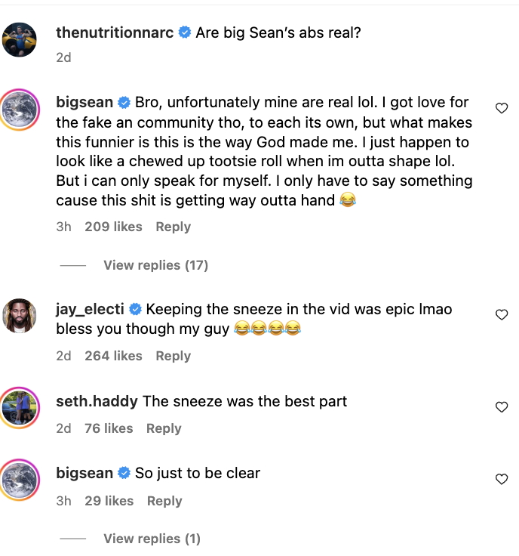The width and height of the screenshot is (519, 556).
Task: Click bigsean's globe avatar on last comment
Action: pyautogui.click(x=20, y=480)
